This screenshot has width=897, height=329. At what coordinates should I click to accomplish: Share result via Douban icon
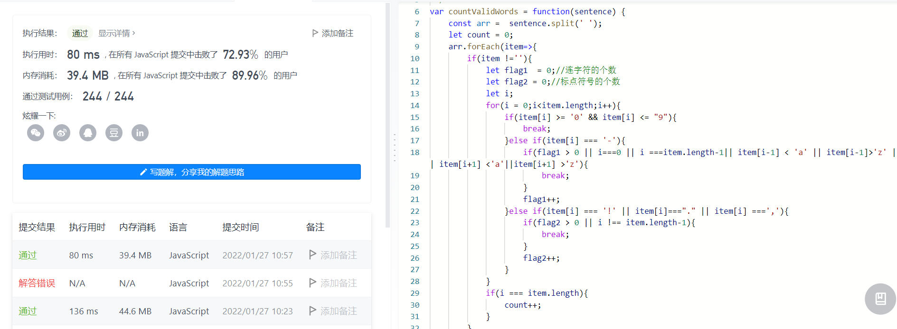tap(114, 133)
